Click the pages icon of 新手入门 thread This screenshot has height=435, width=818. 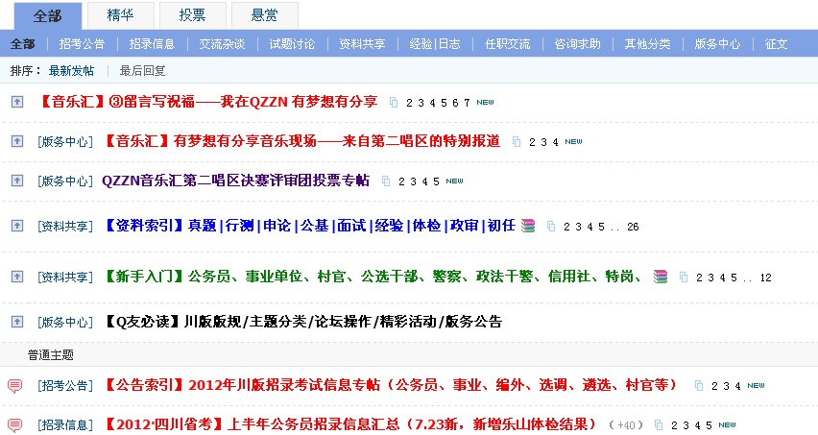[x=684, y=277]
